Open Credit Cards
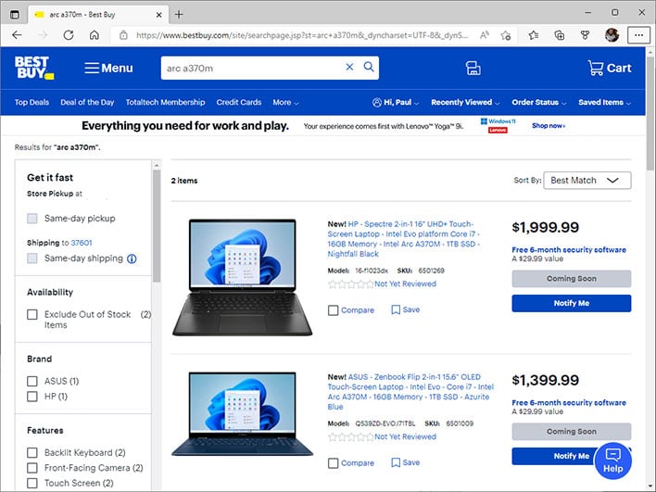 click(x=239, y=103)
